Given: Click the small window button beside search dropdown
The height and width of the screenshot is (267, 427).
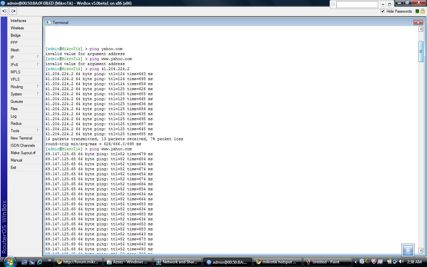Looking at the screenshot, I should click(389, 4).
